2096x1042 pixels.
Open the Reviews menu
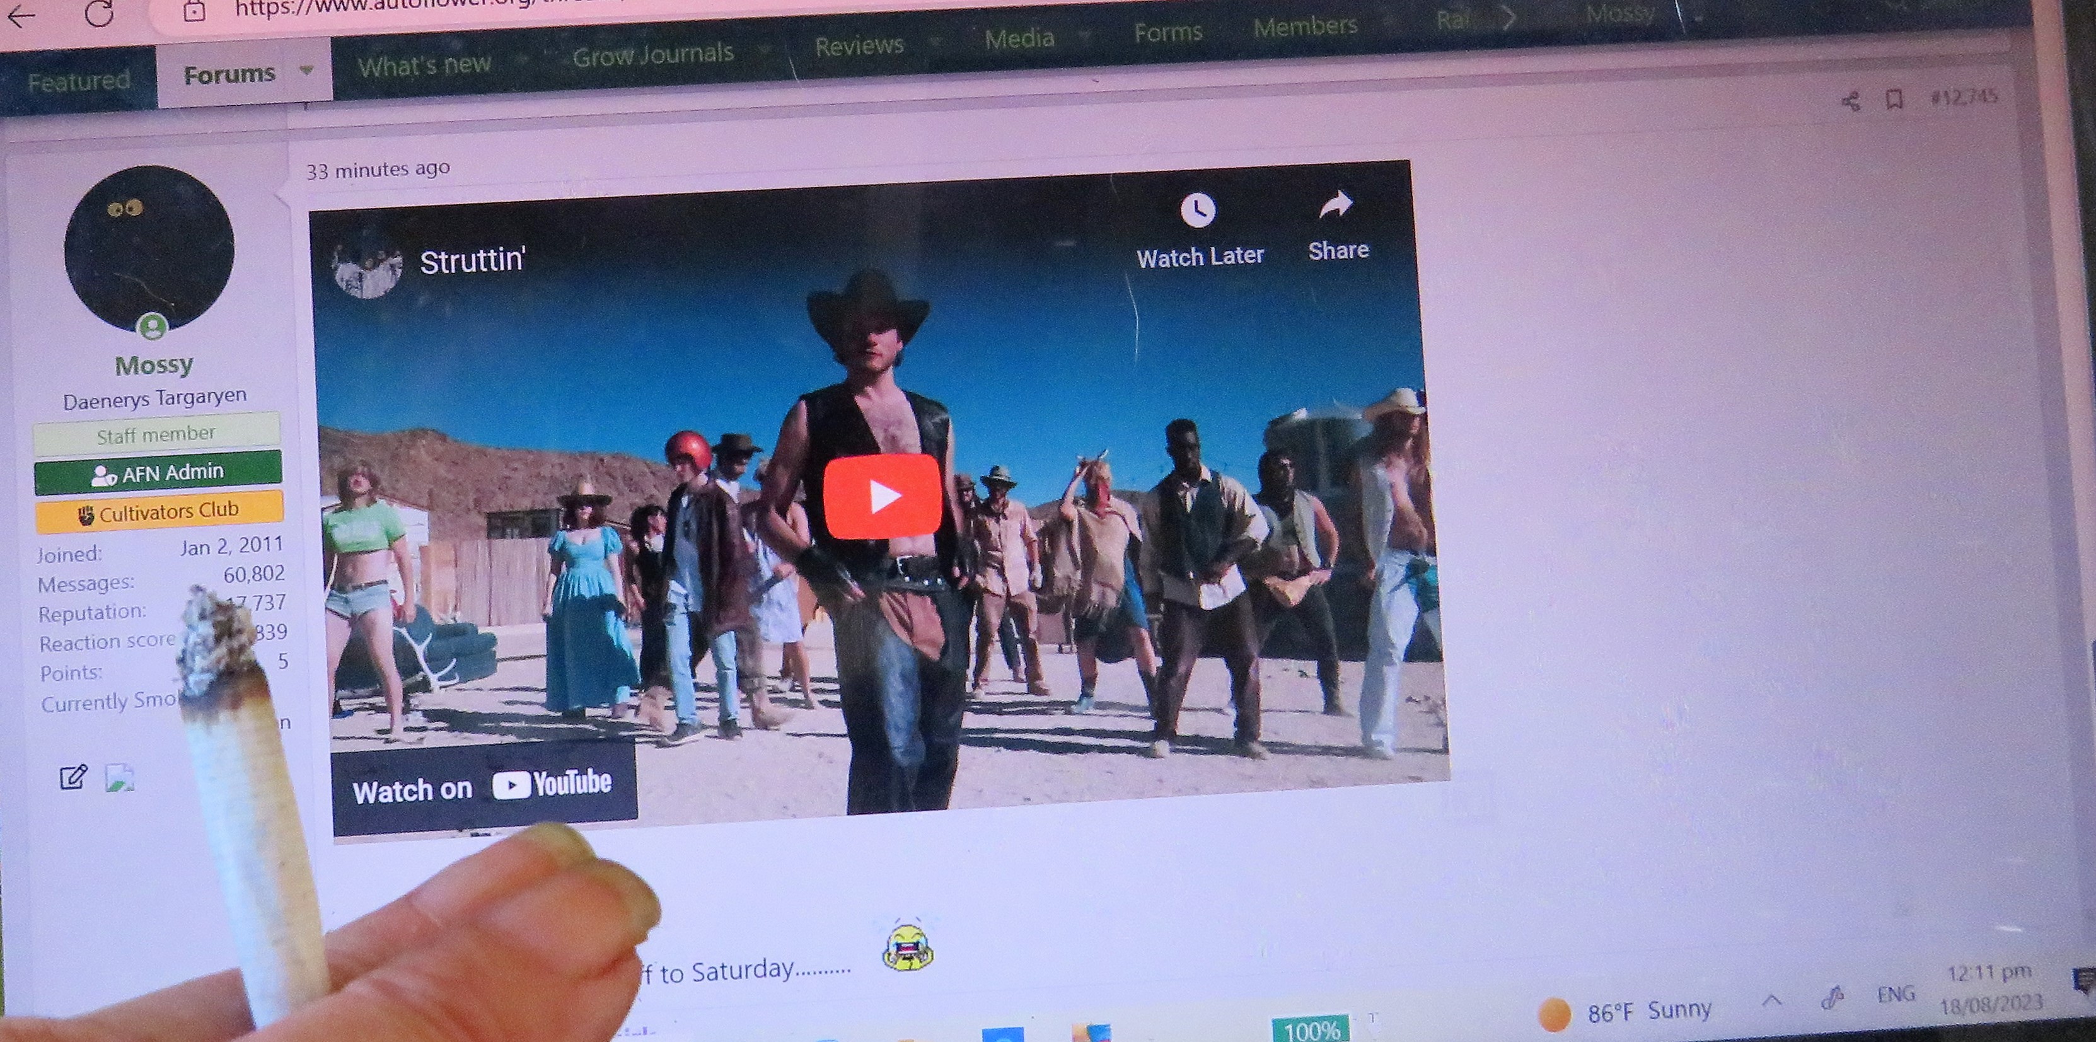tap(859, 45)
